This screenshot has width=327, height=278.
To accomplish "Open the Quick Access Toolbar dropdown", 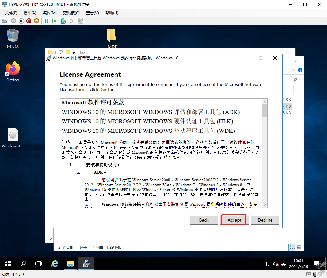I will 74,53.
